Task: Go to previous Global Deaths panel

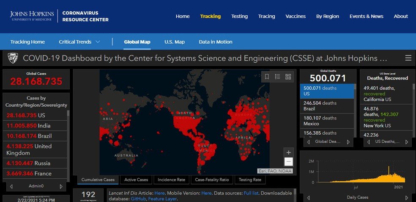Action: (308, 142)
